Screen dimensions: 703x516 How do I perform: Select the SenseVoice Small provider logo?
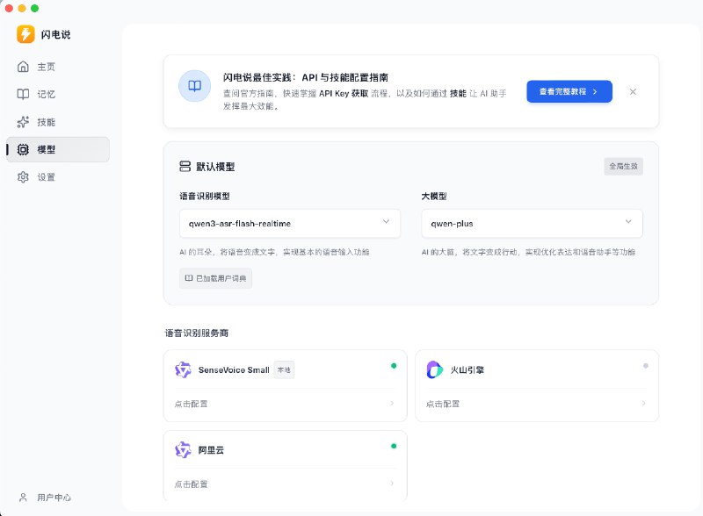(x=183, y=370)
